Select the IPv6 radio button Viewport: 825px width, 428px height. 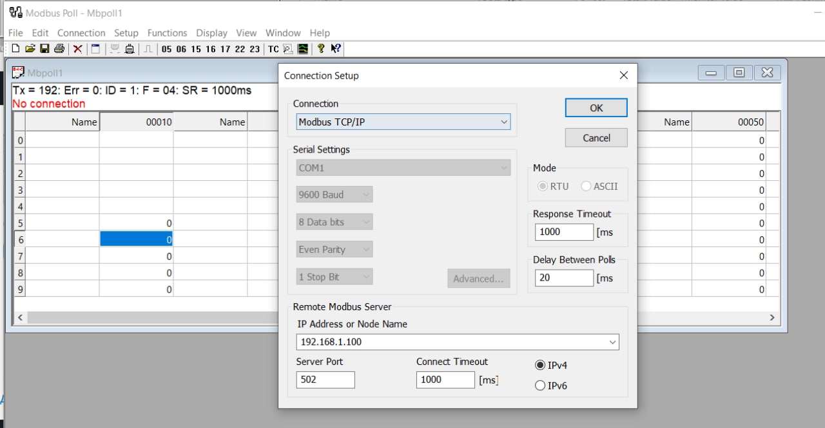(x=540, y=386)
